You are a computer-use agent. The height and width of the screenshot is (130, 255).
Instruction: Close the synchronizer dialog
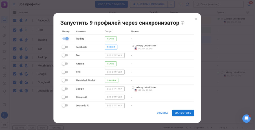(x=196, y=19)
